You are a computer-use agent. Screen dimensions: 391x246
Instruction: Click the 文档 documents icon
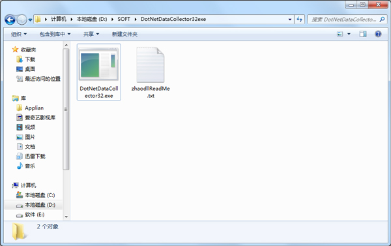click(x=20, y=146)
